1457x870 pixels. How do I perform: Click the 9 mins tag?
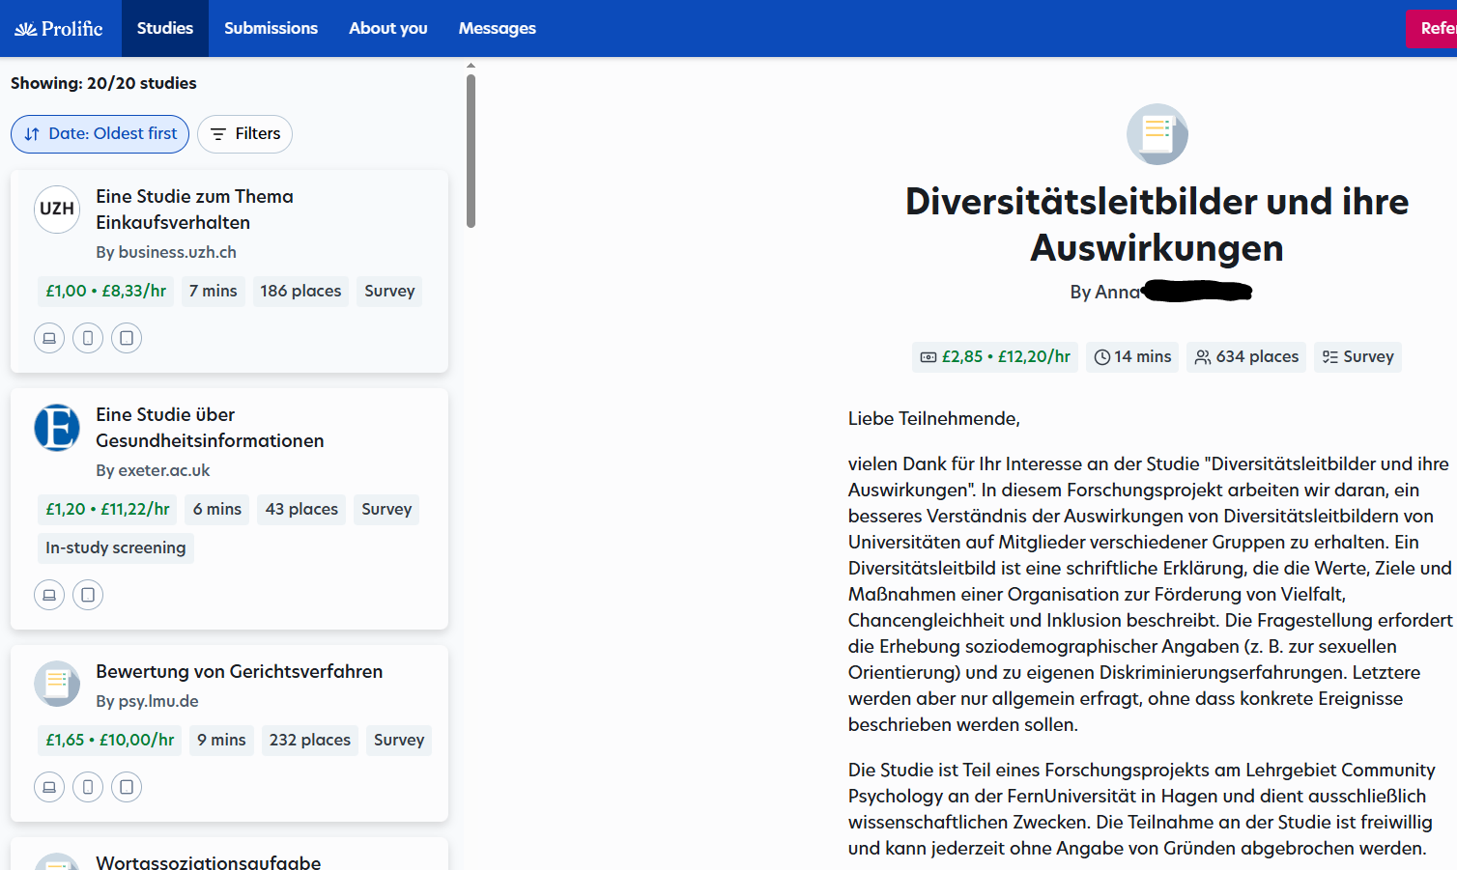[221, 741]
